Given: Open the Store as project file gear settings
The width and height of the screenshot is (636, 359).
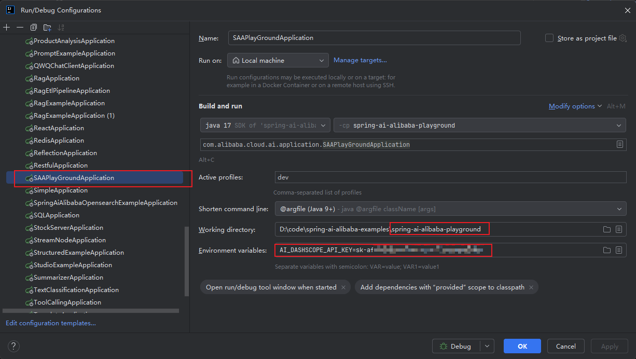Looking at the screenshot, I should click(x=623, y=38).
